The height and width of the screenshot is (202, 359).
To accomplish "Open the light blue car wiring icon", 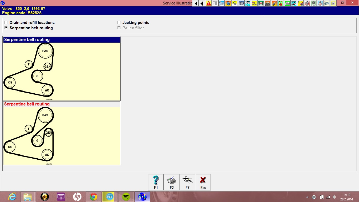I will point(327,3).
